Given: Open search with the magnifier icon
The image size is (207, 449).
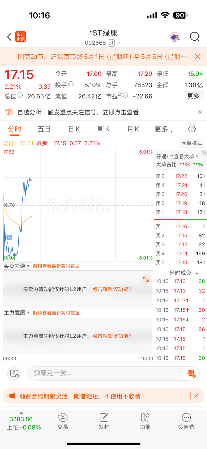Looking at the screenshot, I should pos(195,37).
